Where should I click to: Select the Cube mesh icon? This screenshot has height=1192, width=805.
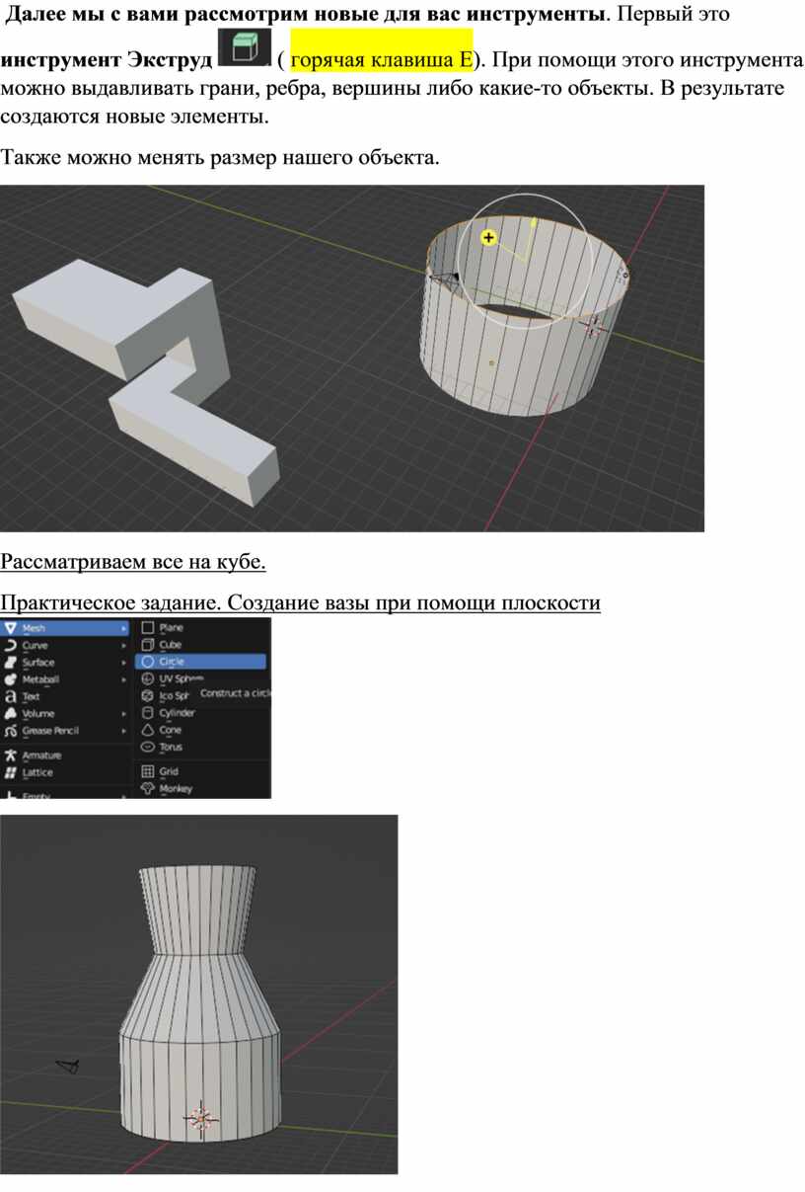point(147,644)
